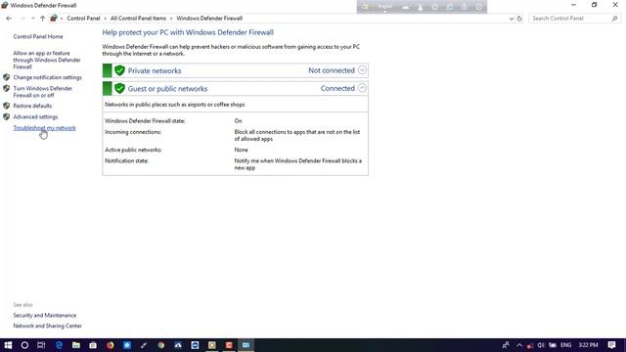Open Control Panel Home link

pyautogui.click(x=38, y=36)
